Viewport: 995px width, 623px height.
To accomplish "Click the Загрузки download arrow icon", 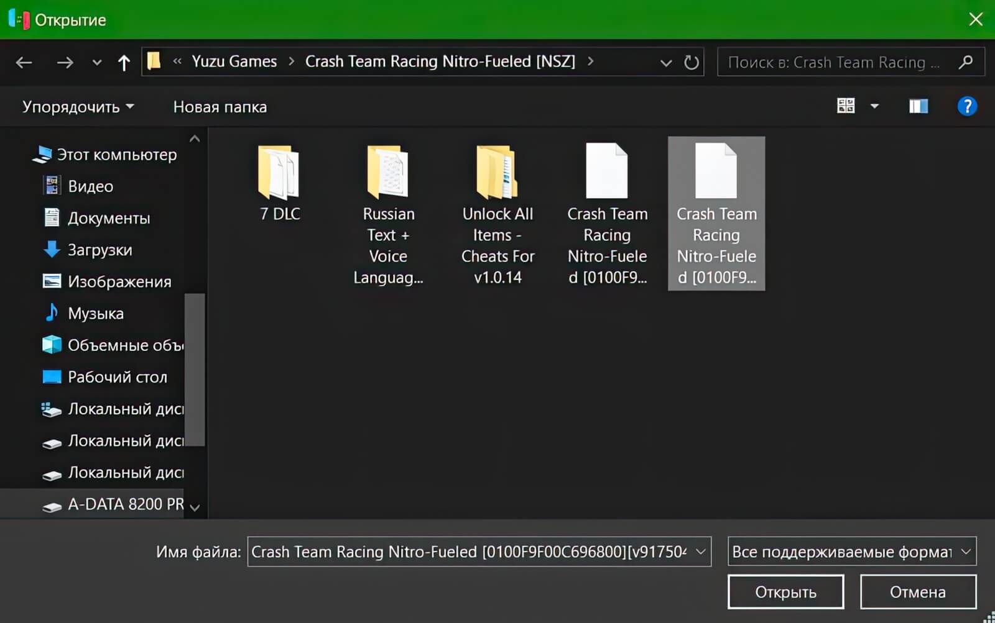I will point(52,249).
